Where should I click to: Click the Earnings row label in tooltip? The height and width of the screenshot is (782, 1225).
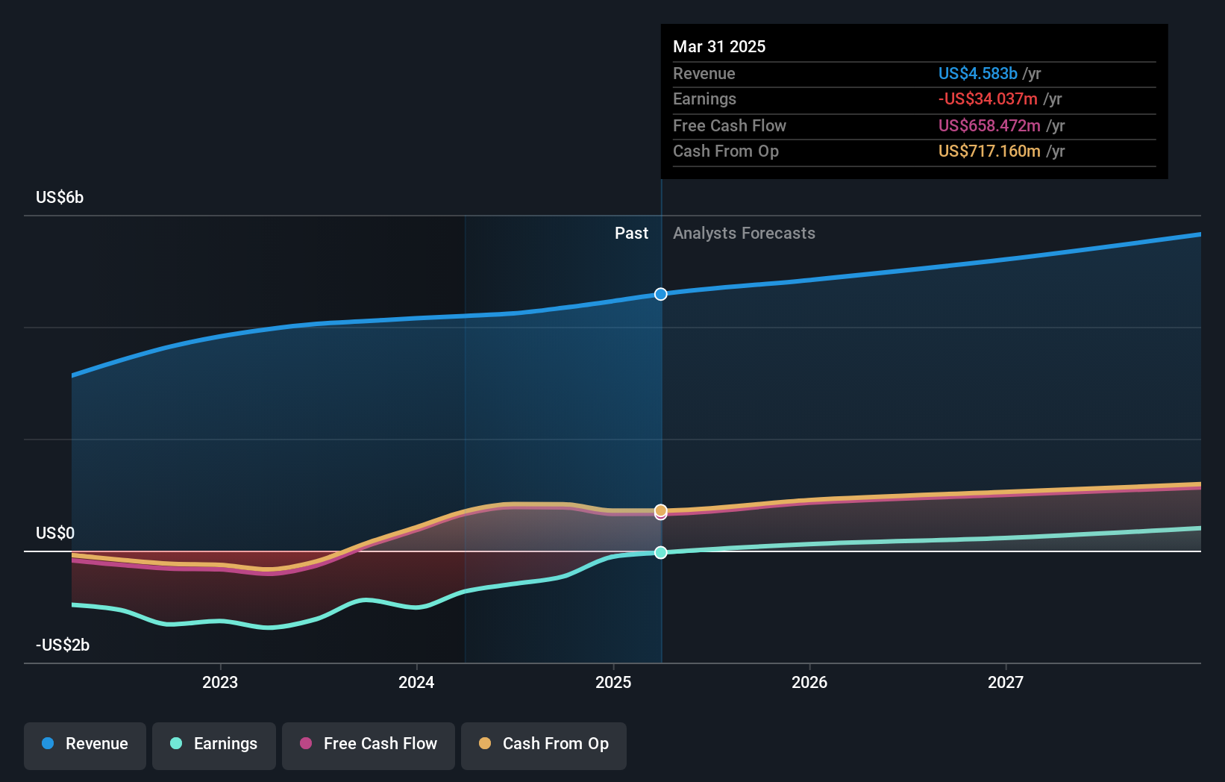coord(704,98)
